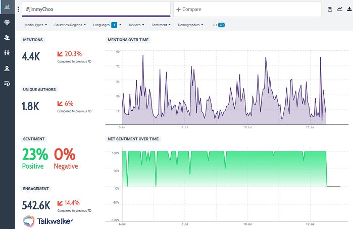Click the globe icon in sidebar

click(7, 22)
